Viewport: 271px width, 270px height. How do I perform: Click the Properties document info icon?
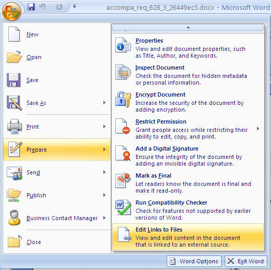[123, 45]
